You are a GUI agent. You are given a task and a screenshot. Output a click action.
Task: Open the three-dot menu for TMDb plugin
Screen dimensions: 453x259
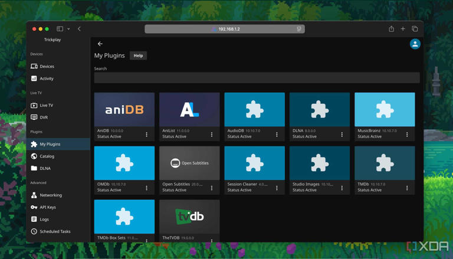407,188
